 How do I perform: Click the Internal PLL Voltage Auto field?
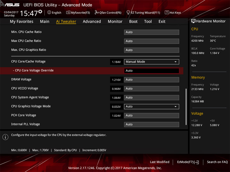coord(151,125)
